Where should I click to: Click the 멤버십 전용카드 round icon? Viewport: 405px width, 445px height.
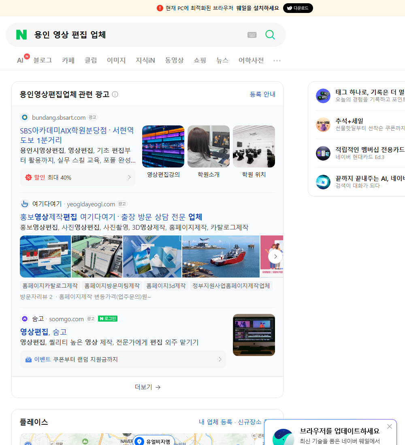tap(323, 153)
